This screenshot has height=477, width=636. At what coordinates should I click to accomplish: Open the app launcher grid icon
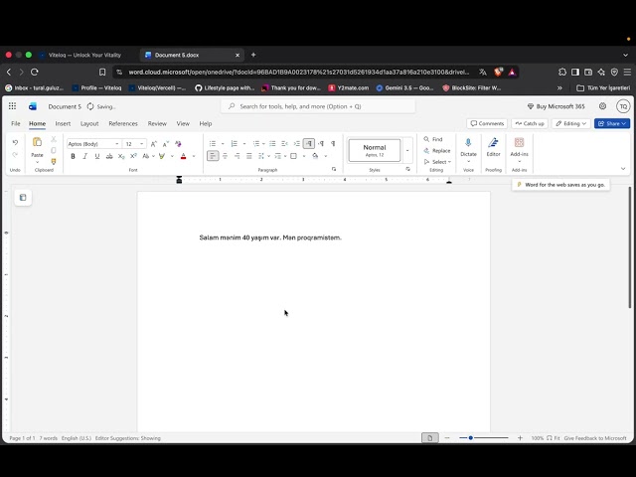pyautogui.click(x=12, y=106)
